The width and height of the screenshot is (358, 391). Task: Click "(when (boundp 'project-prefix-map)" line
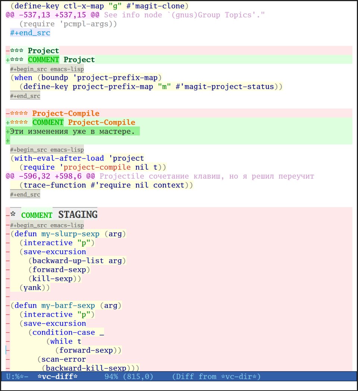[86, 78]
